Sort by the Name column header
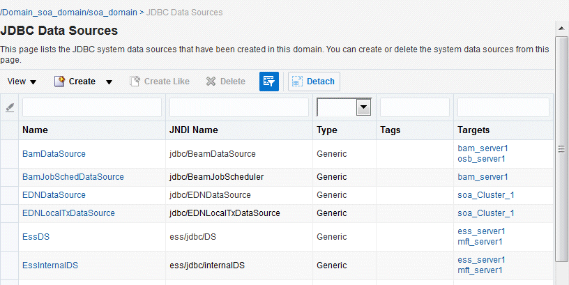This screenshot has height=285, width=569. (35, 130)
